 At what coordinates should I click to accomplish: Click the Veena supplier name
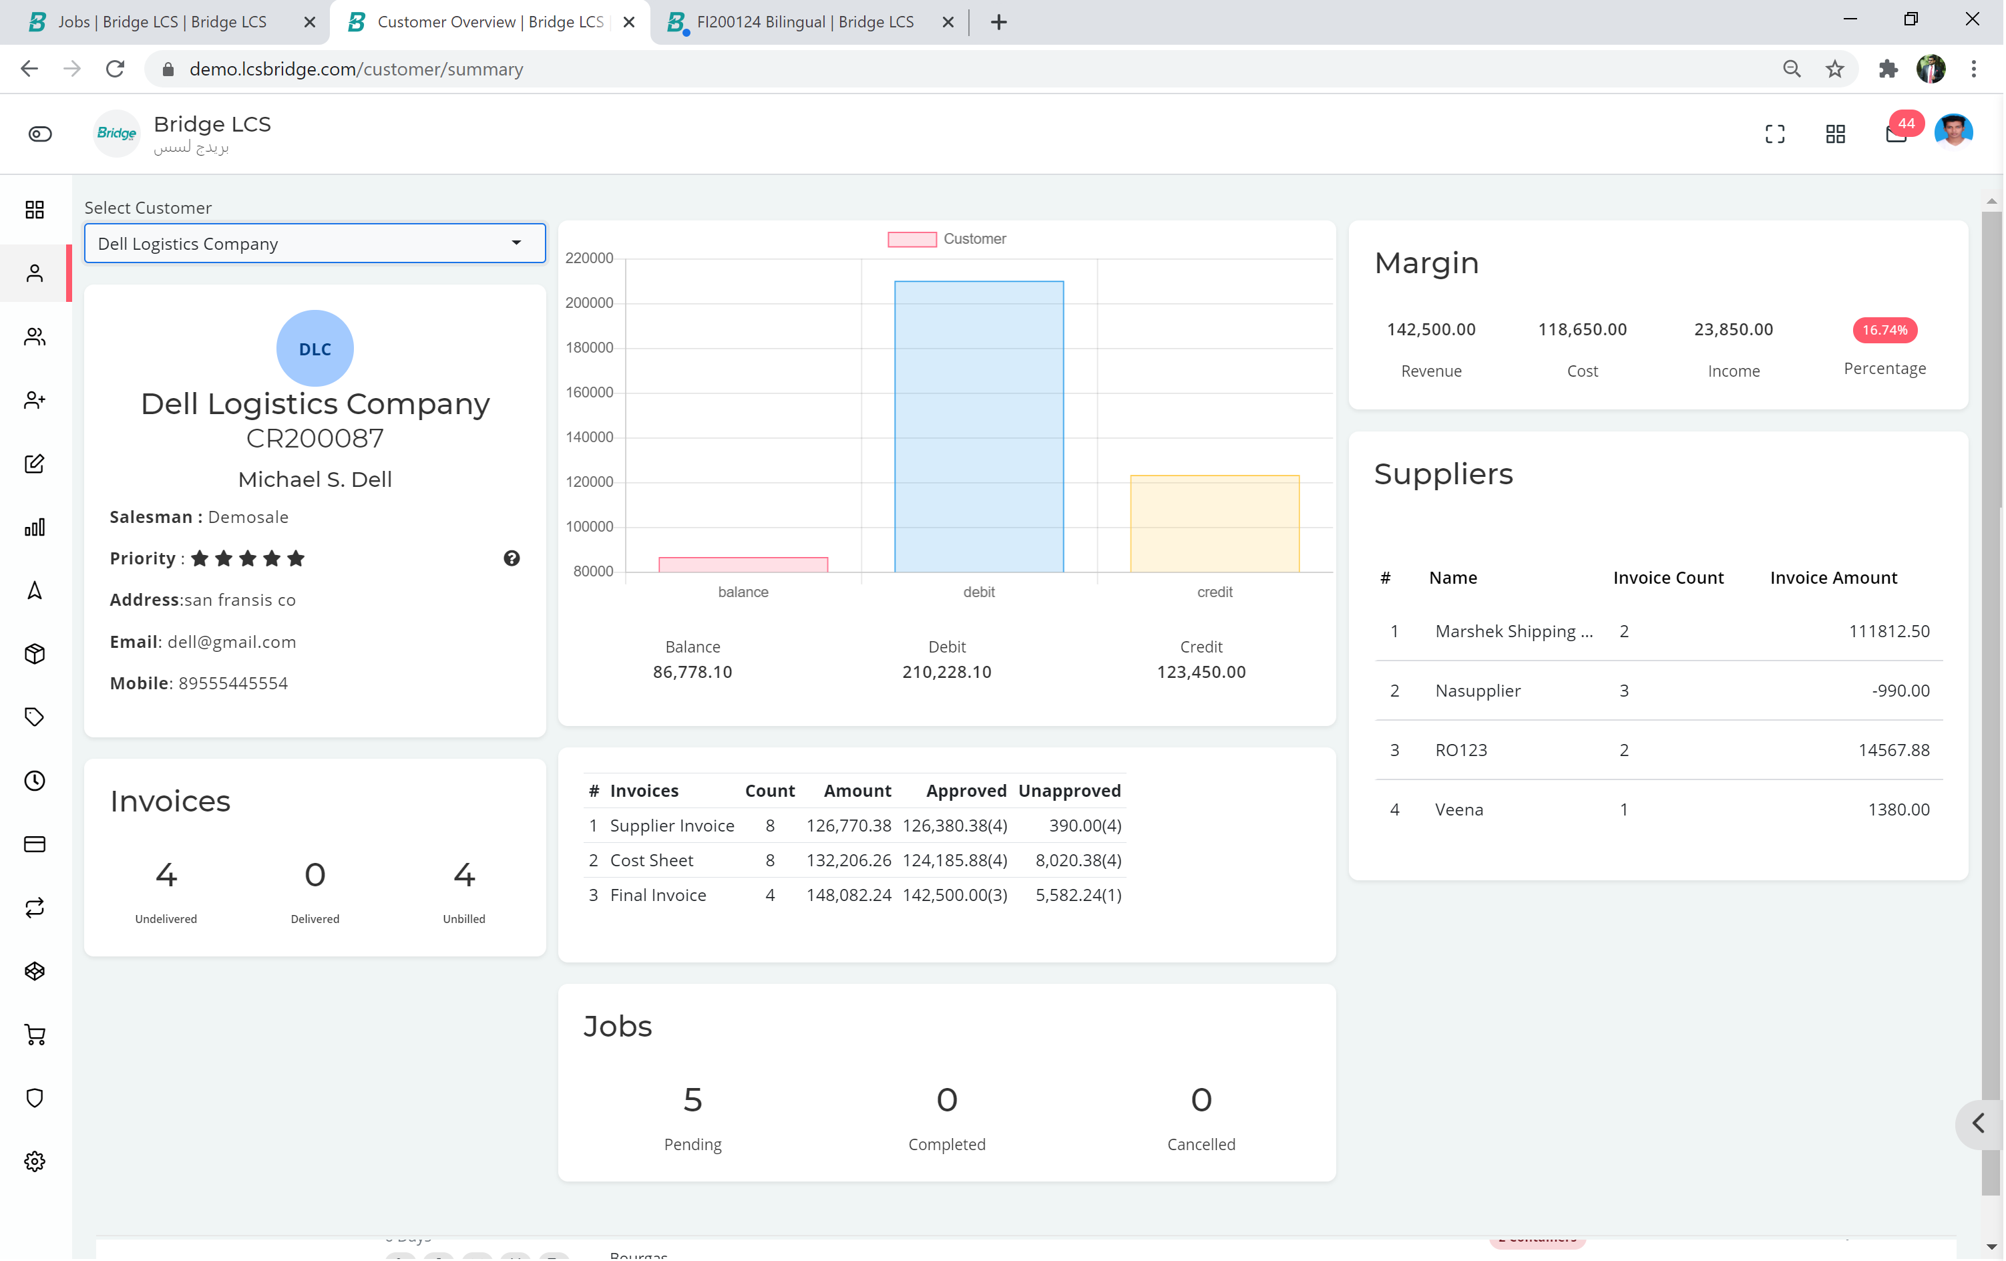coord(1460,810)
